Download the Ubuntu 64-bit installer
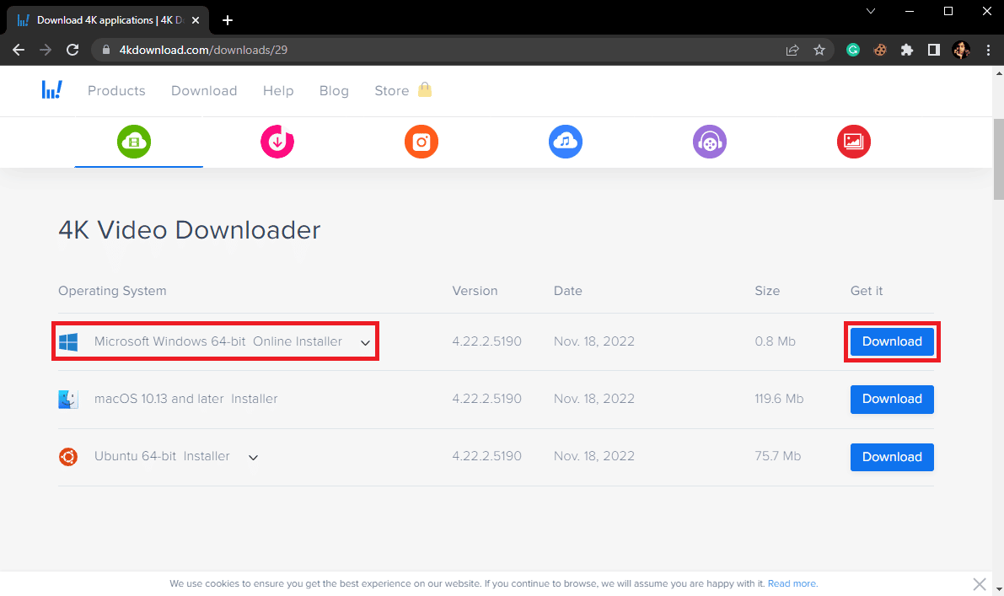Screen dimensions: 1004x596 (x=892, y=457)
